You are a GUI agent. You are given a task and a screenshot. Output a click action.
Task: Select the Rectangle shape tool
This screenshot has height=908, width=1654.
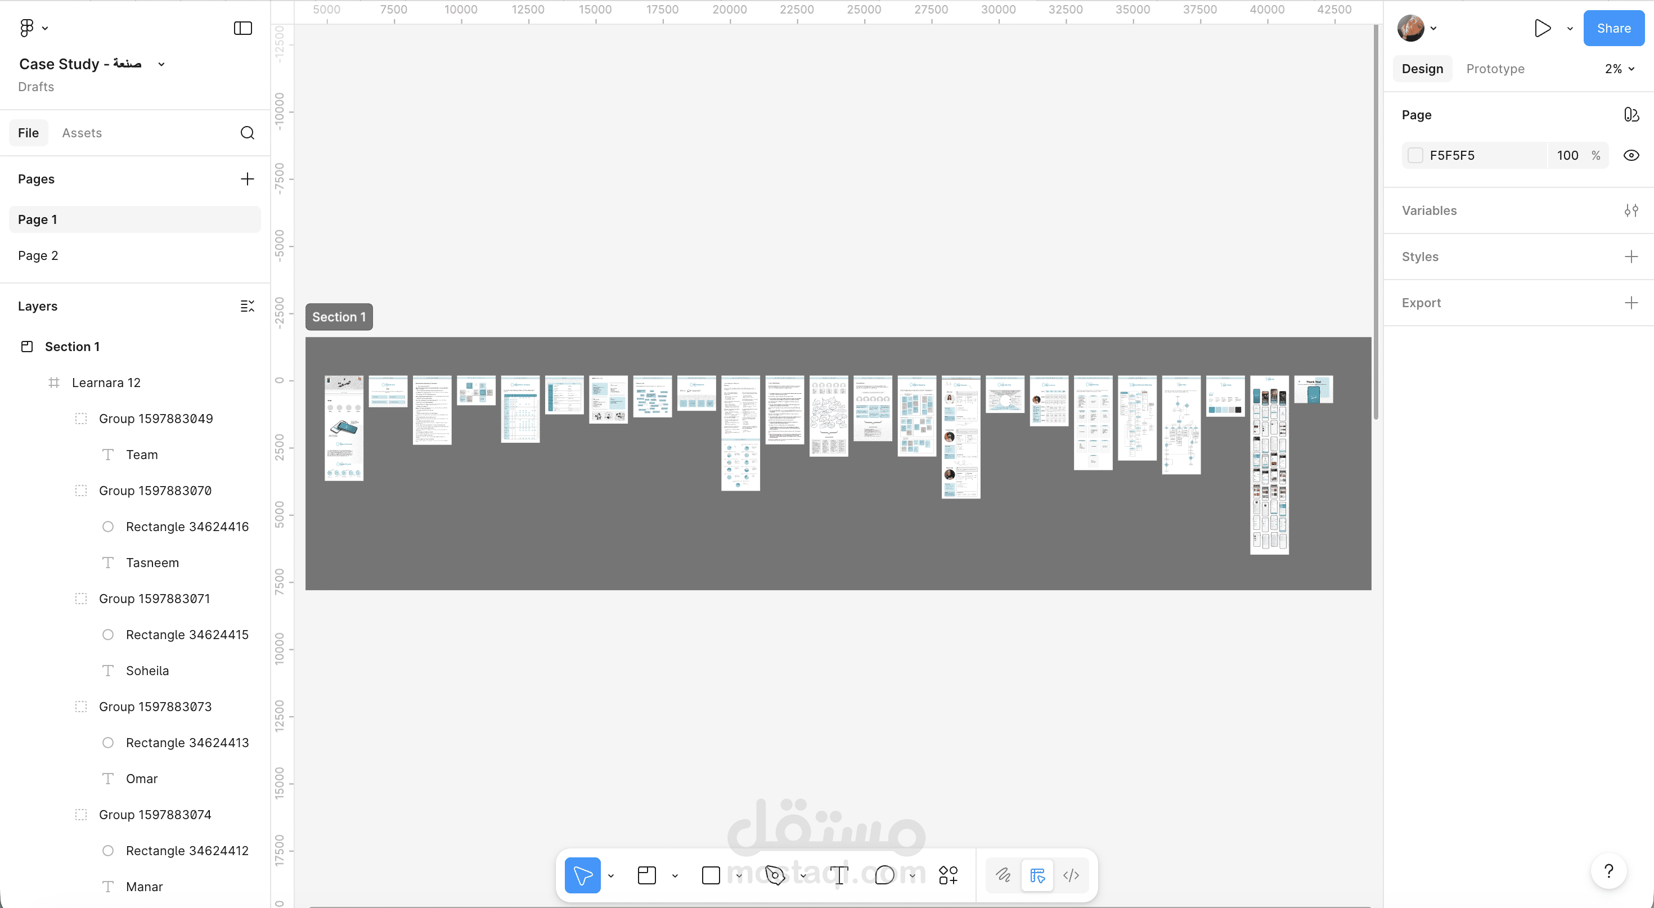coord(711,875)
